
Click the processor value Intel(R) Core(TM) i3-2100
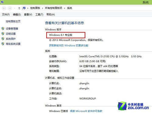point(110,56)
